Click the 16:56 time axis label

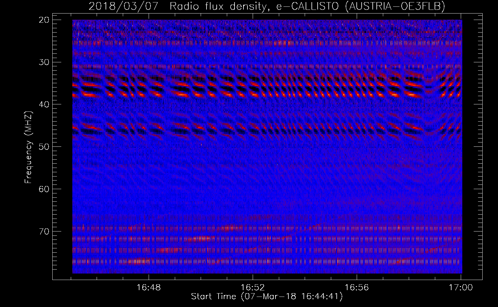(x=357, y=287)
